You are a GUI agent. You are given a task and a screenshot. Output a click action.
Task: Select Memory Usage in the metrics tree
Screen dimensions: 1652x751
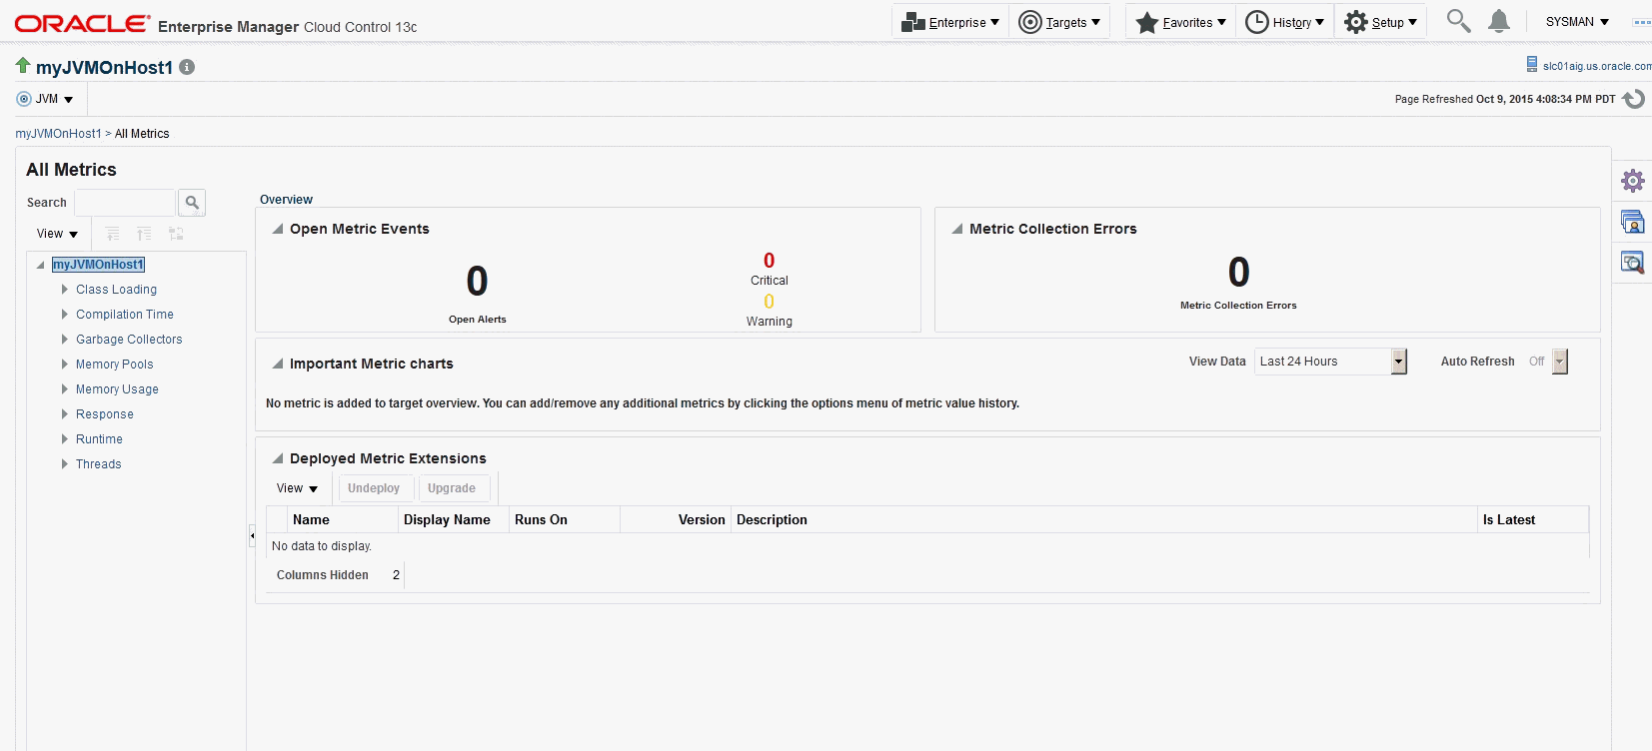(117, 389)
